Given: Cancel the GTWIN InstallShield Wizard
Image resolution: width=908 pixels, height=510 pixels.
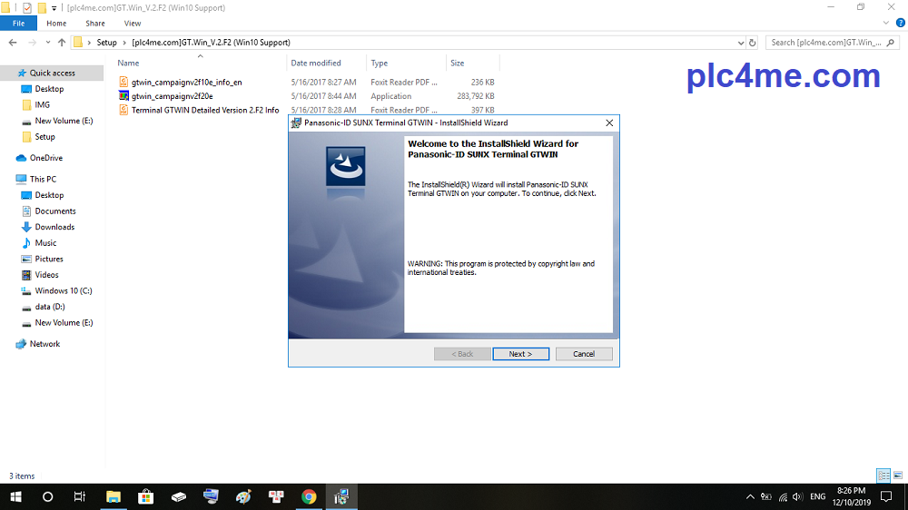Looking at the screenshot, I should point(584,354).
